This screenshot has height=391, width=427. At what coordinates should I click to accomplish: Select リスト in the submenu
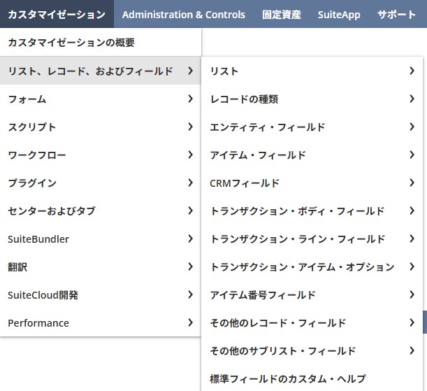[x=312, y=71]
